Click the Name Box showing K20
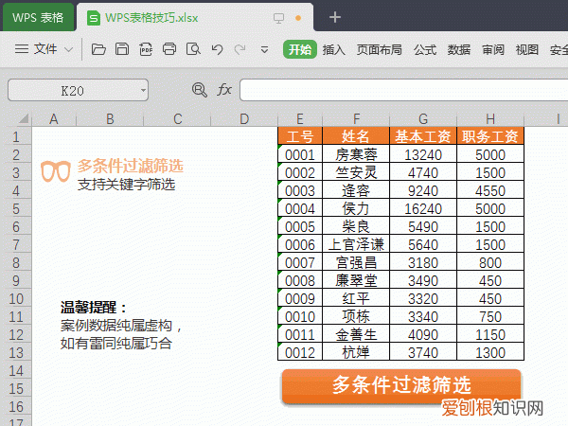 (x=78, y=90)
